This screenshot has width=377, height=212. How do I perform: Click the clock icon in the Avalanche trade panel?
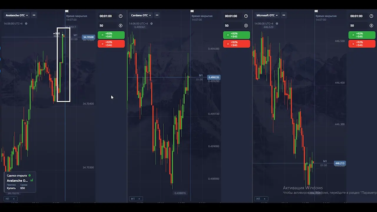coord(120,16)
